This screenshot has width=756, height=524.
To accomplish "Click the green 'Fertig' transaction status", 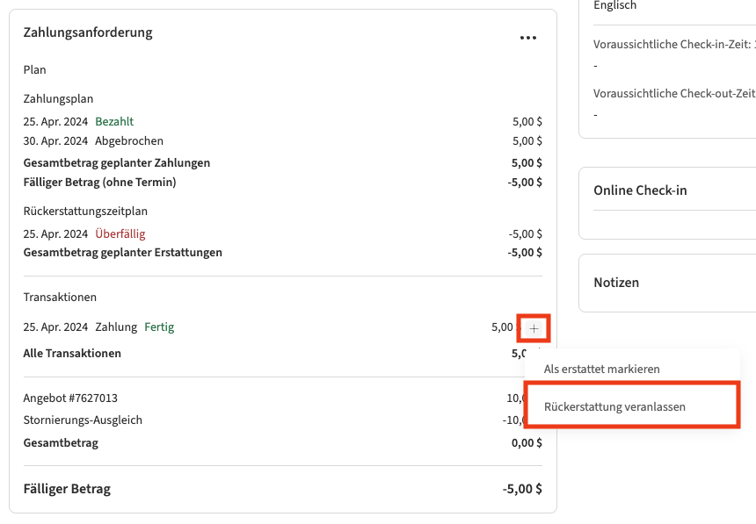I will pyautogui.click(x=159, y=327).
